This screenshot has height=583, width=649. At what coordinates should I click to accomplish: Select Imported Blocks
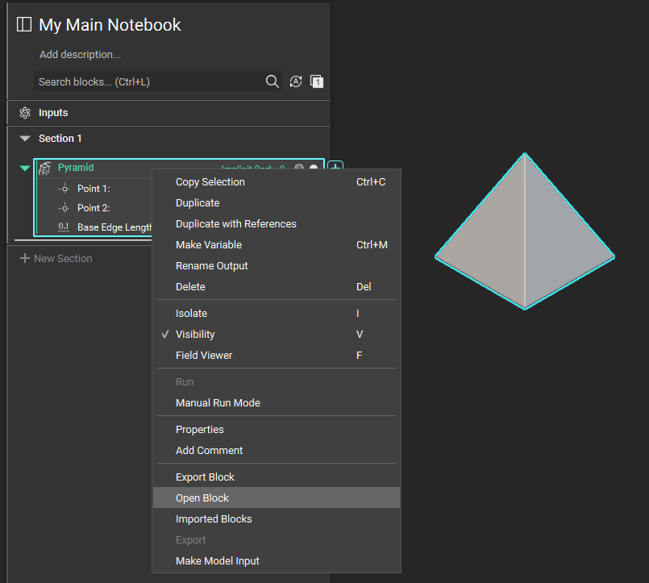click(x=276, y=518)
